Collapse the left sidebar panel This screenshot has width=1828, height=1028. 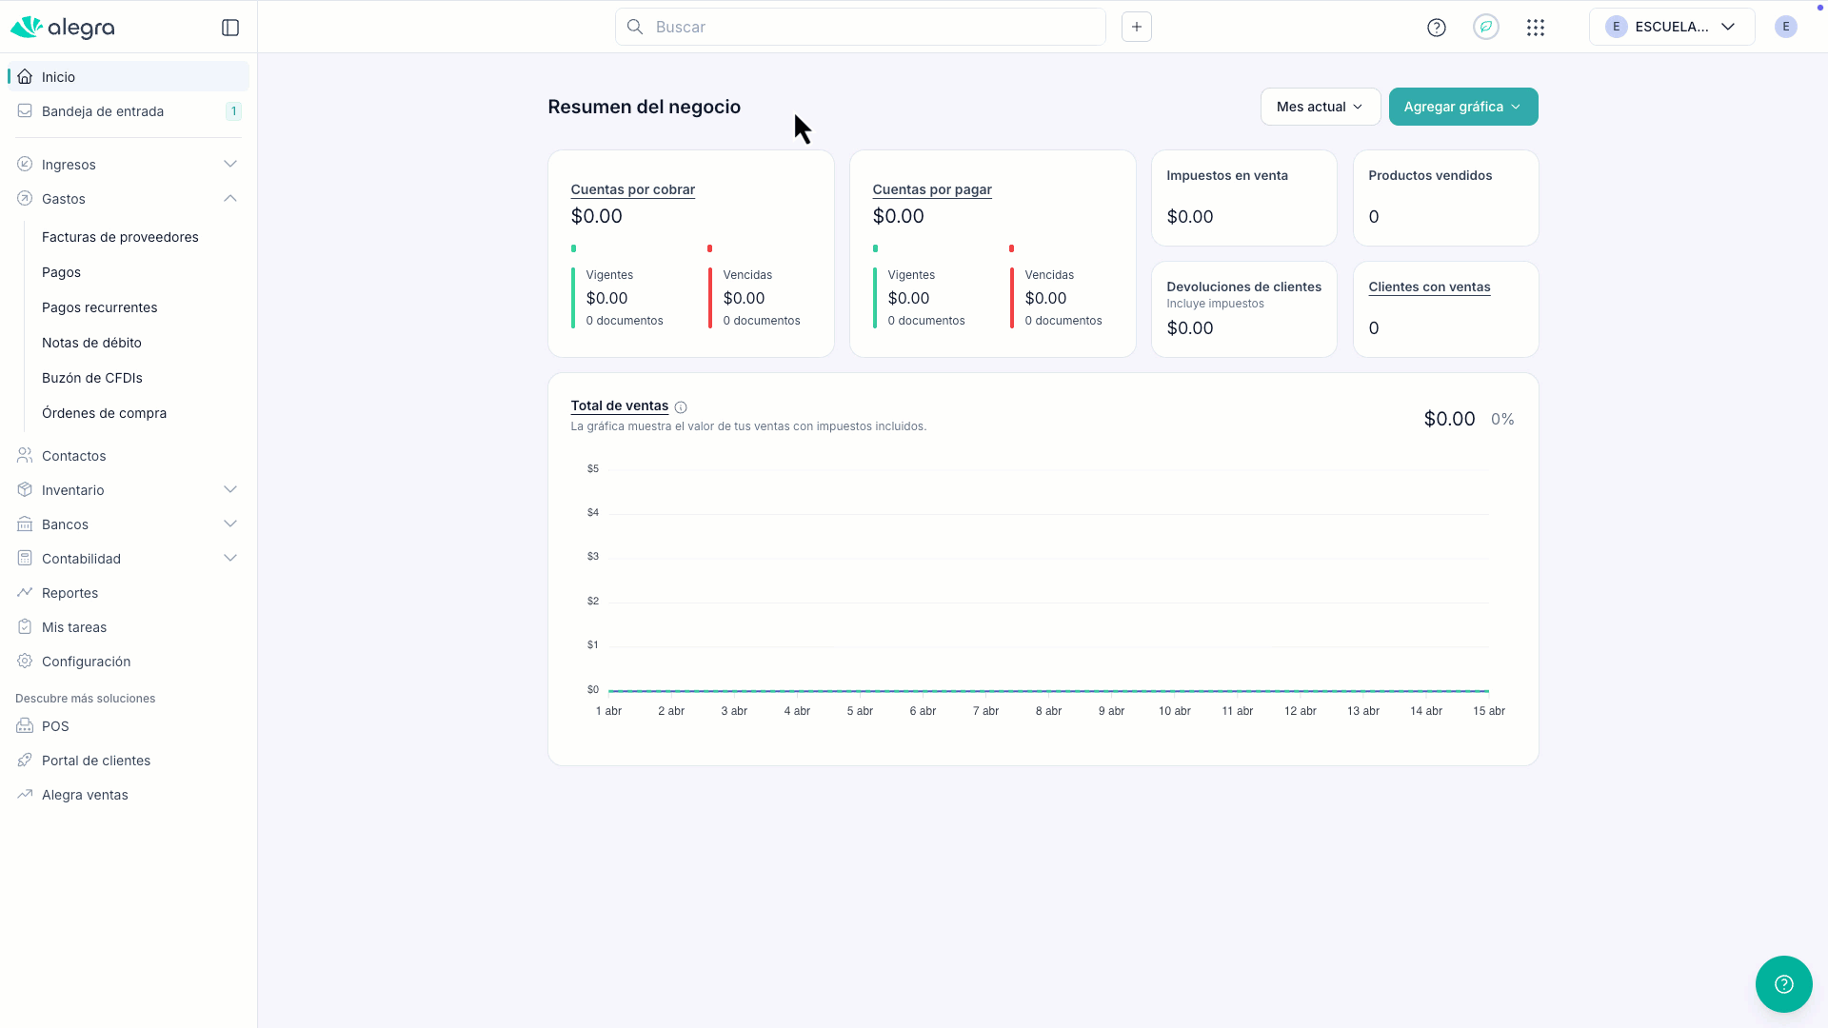(x=230, y=28)
